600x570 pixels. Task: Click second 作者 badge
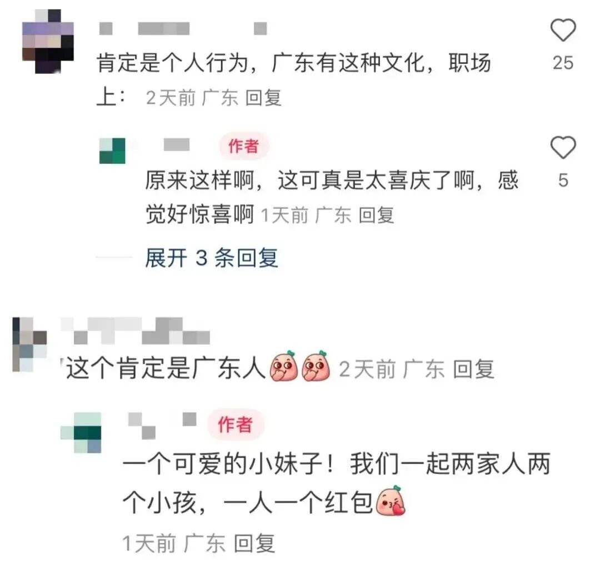click(235, 424)
